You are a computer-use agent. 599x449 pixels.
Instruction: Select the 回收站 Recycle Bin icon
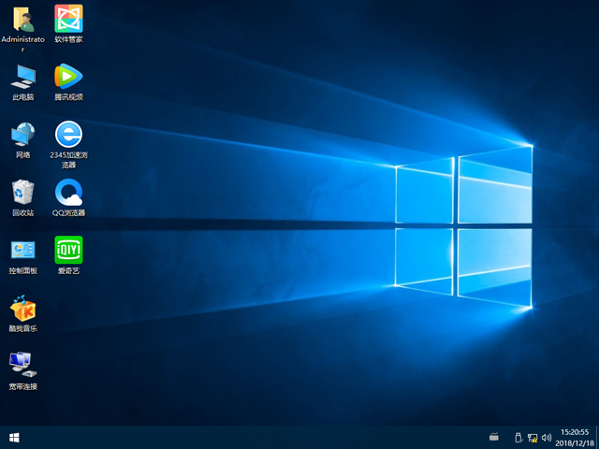pyautogui.click(x=23, y=192)
